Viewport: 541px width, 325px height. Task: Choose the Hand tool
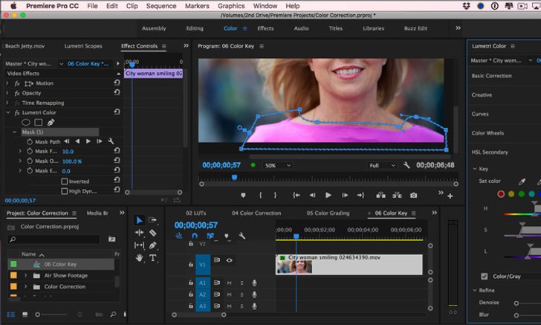pos(140,257)
